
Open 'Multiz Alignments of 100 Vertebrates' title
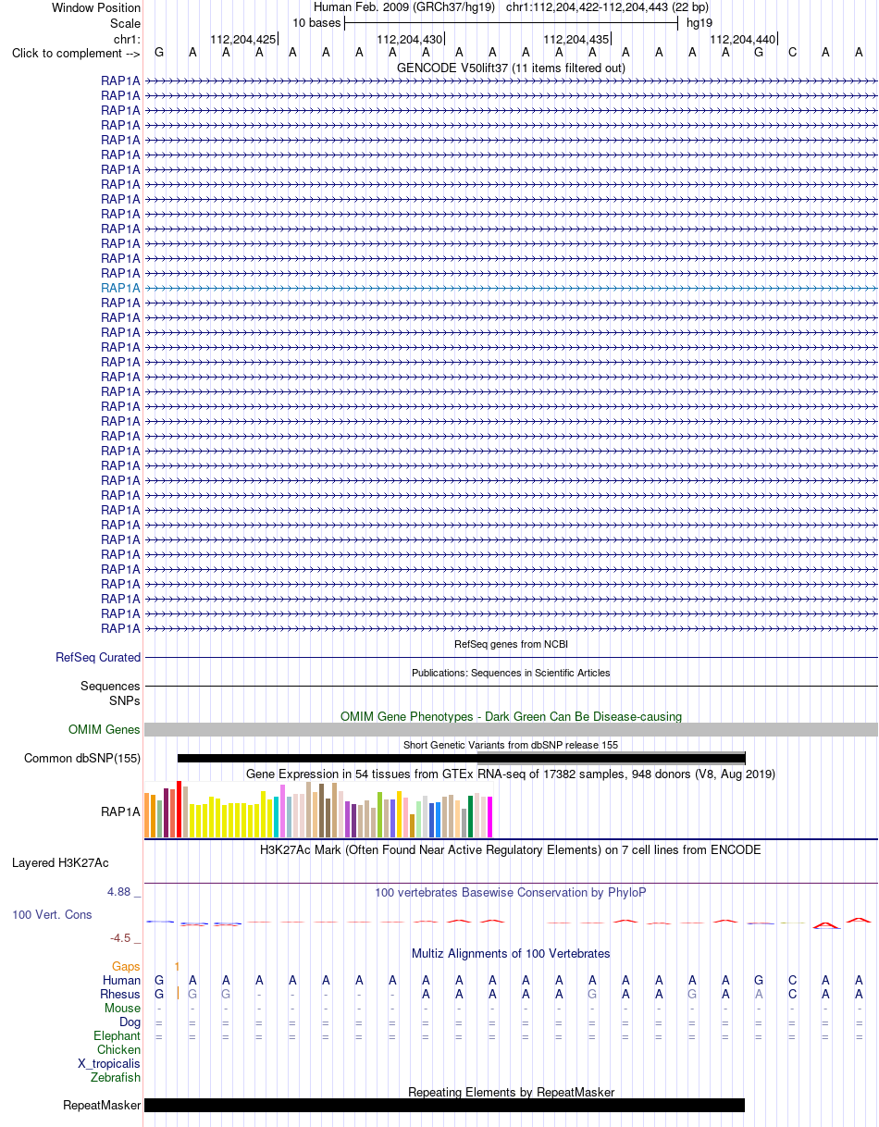(511, 953)
